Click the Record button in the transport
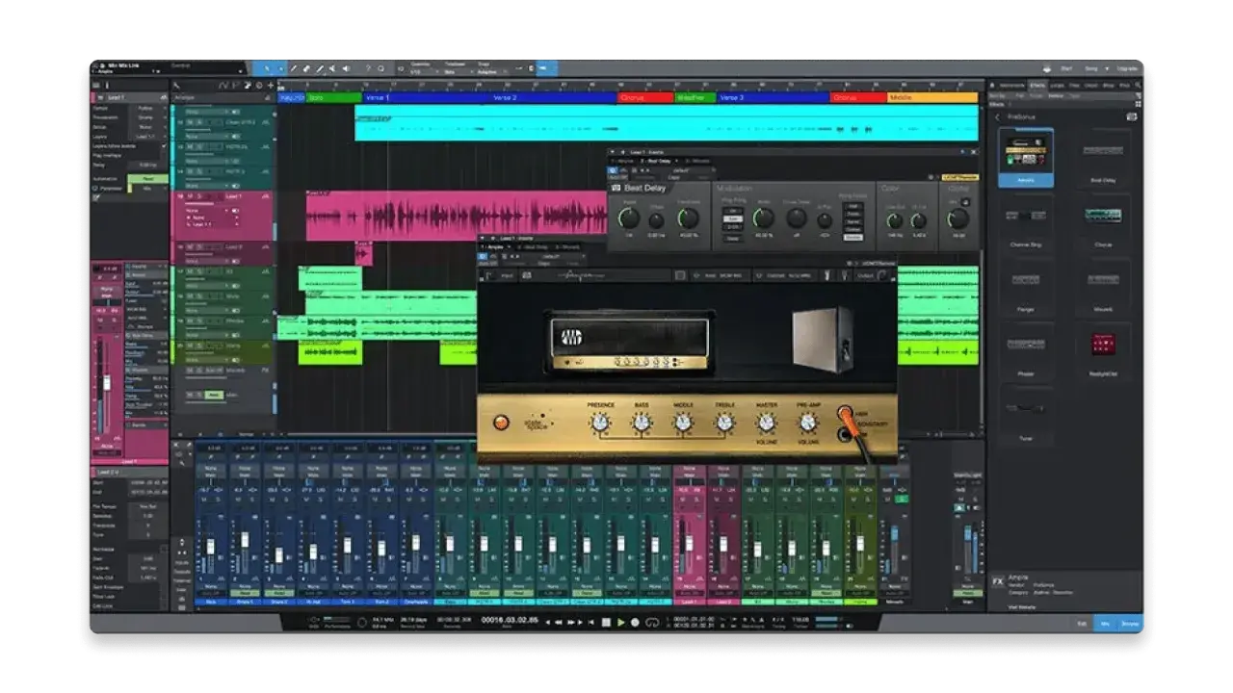Viewport: 1233px width, 693px height. (x=634, y=623)
